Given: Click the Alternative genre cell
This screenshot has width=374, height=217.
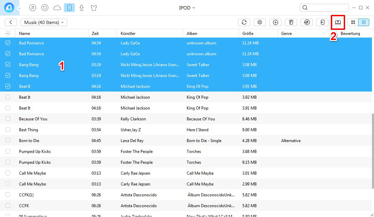Looking at the screenshot, I should [x=291, y=141].
